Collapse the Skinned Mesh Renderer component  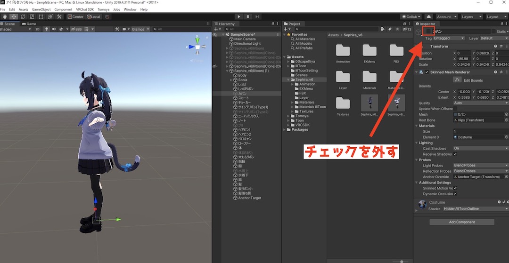tap(417, 72)
